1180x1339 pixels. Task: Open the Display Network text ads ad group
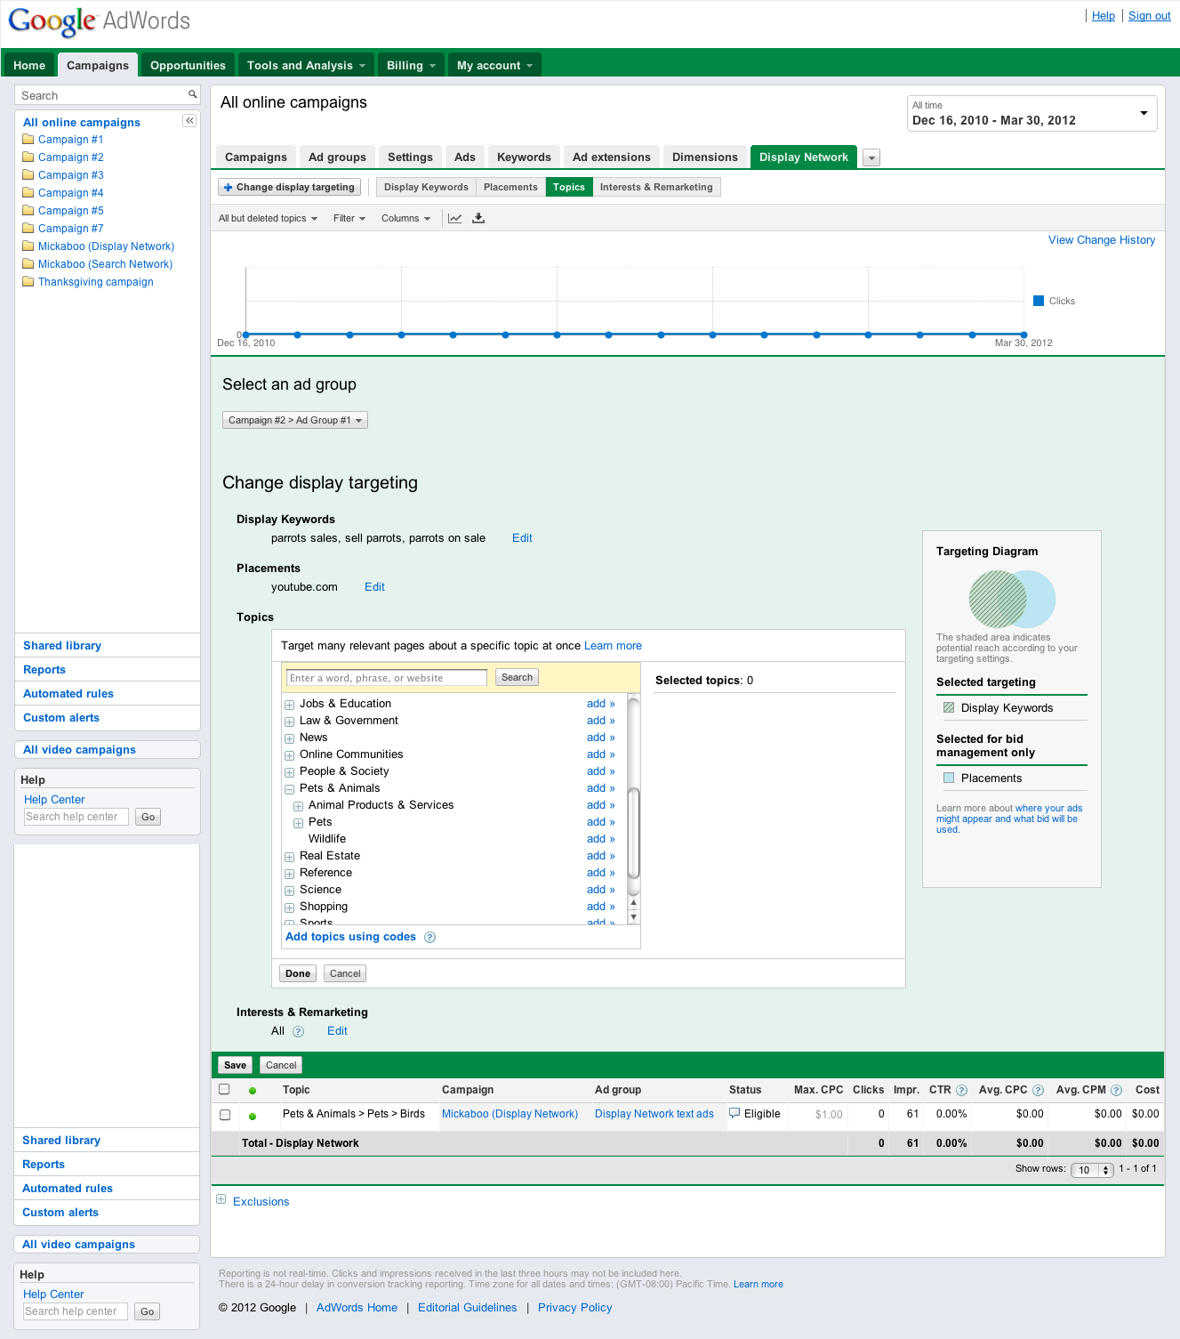[654, 1114]
